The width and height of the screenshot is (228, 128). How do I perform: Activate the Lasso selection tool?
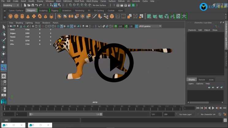click(4, 34)
